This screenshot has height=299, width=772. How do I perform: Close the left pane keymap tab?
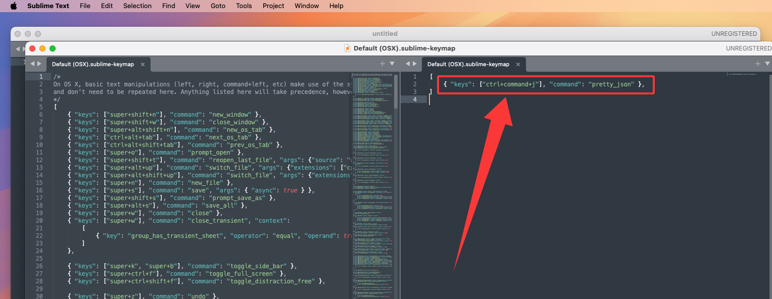point(142,64)
